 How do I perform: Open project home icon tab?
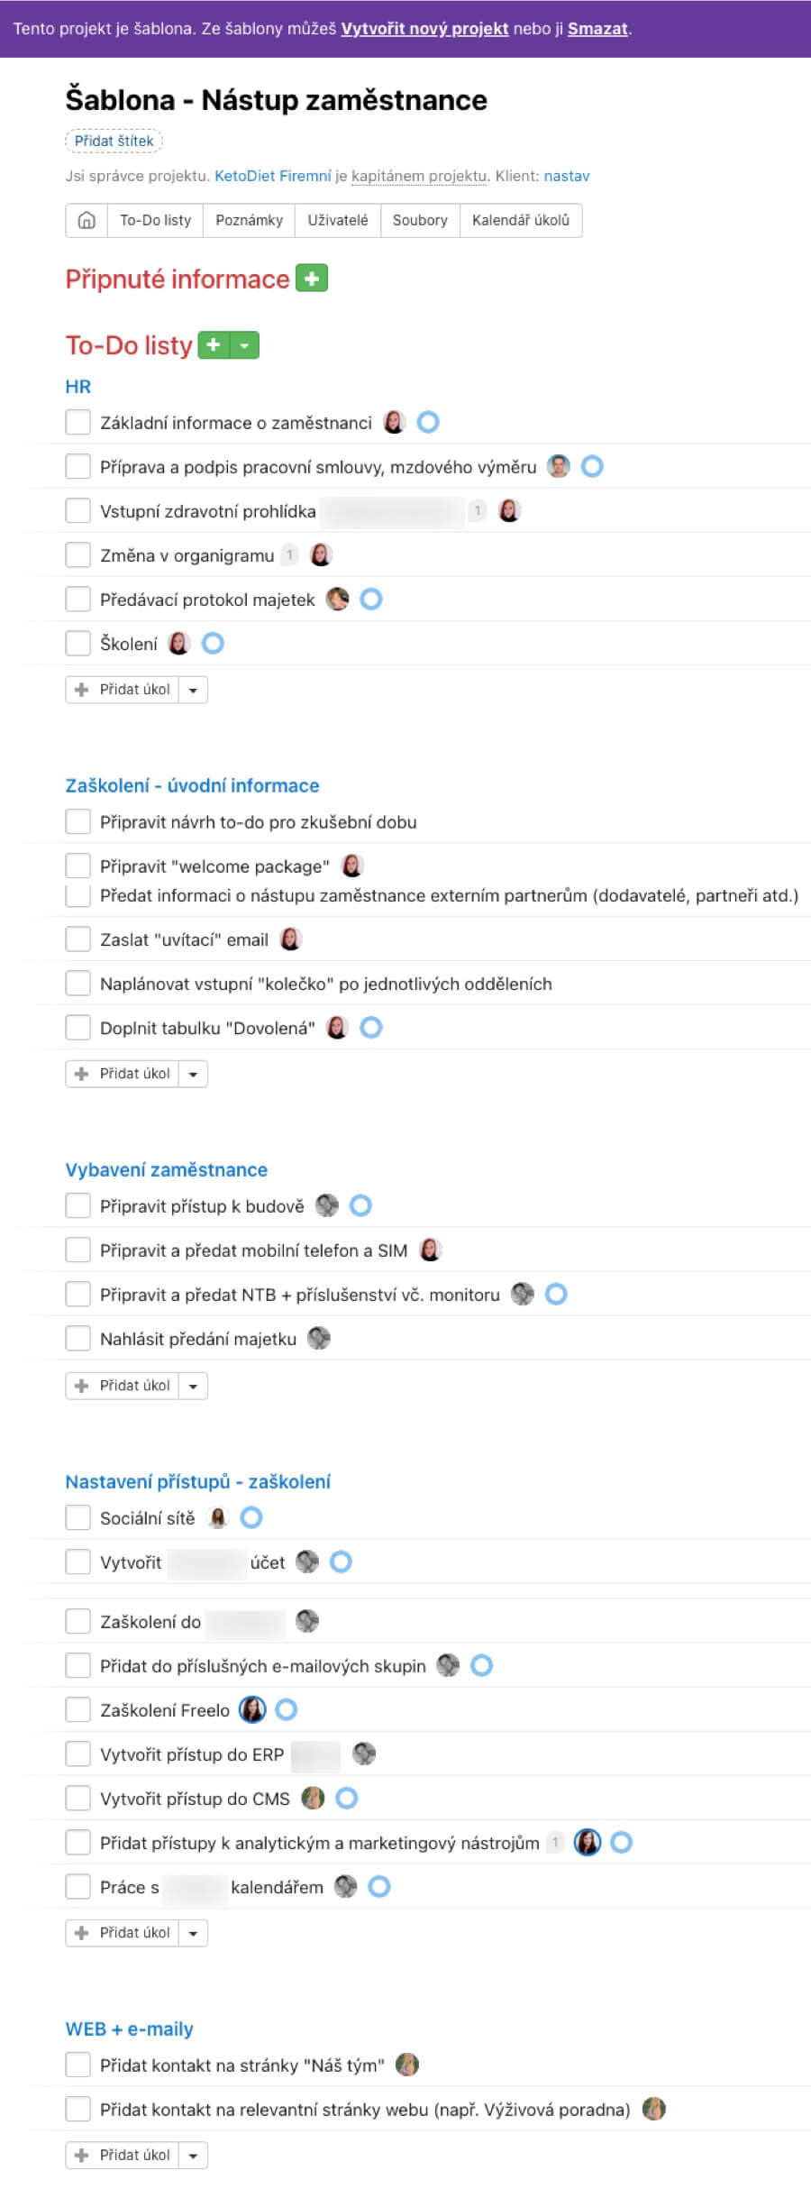[87, 220]
